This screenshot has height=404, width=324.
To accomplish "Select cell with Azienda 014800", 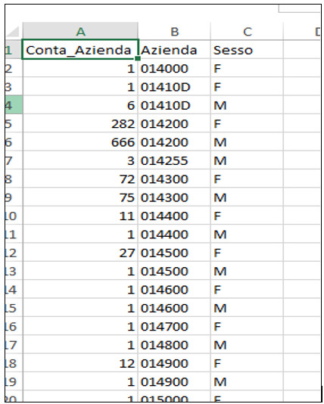I will click(x=174, y=345).
